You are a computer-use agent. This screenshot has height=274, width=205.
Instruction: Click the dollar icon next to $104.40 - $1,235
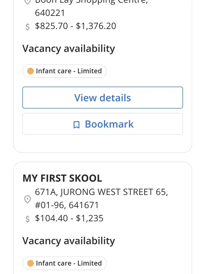(28, 219)
